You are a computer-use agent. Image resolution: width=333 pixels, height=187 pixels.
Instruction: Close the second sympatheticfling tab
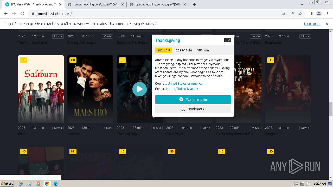point(122,4)
